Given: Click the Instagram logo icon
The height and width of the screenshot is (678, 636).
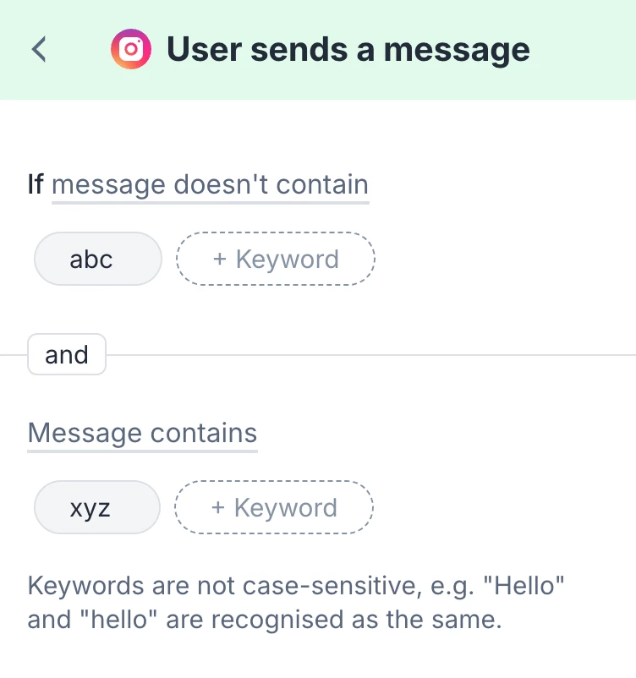Looking at the screenshot, I should [x=131, y=50].
